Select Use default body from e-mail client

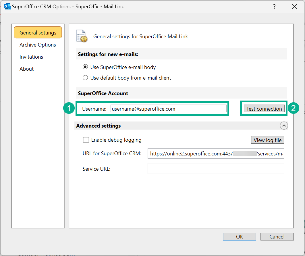[x=85, y=78]
